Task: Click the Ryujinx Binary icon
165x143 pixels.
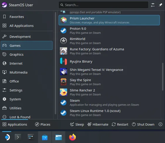Action: tap(63, 61)
